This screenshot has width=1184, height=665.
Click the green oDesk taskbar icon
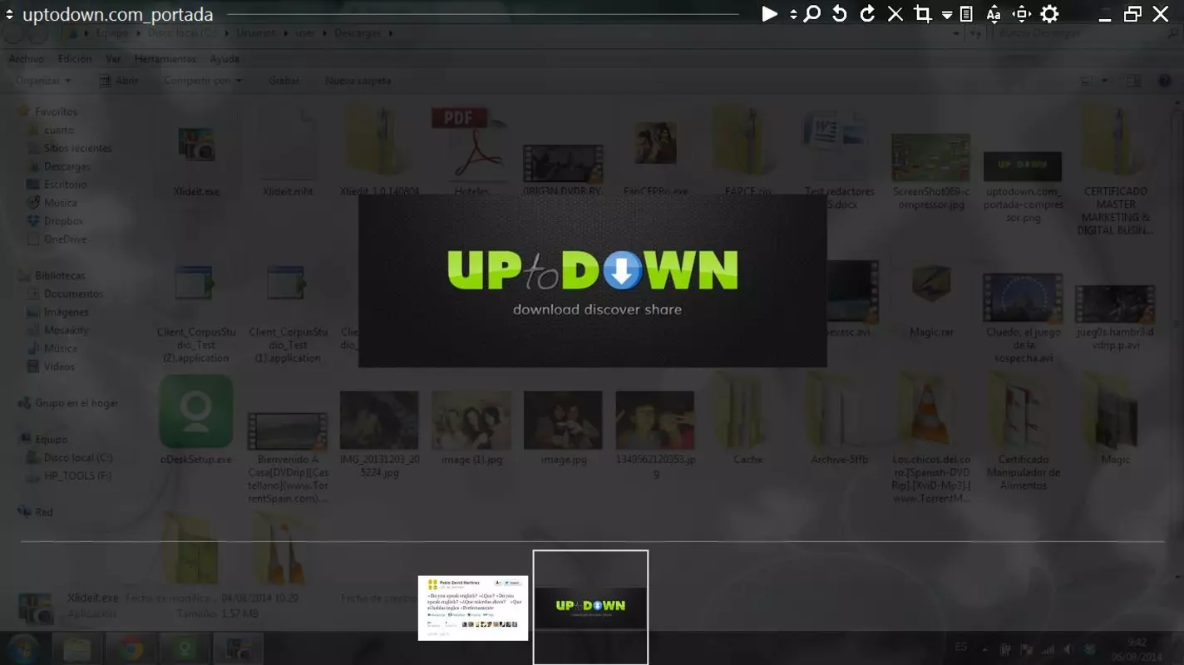point(184,648)
